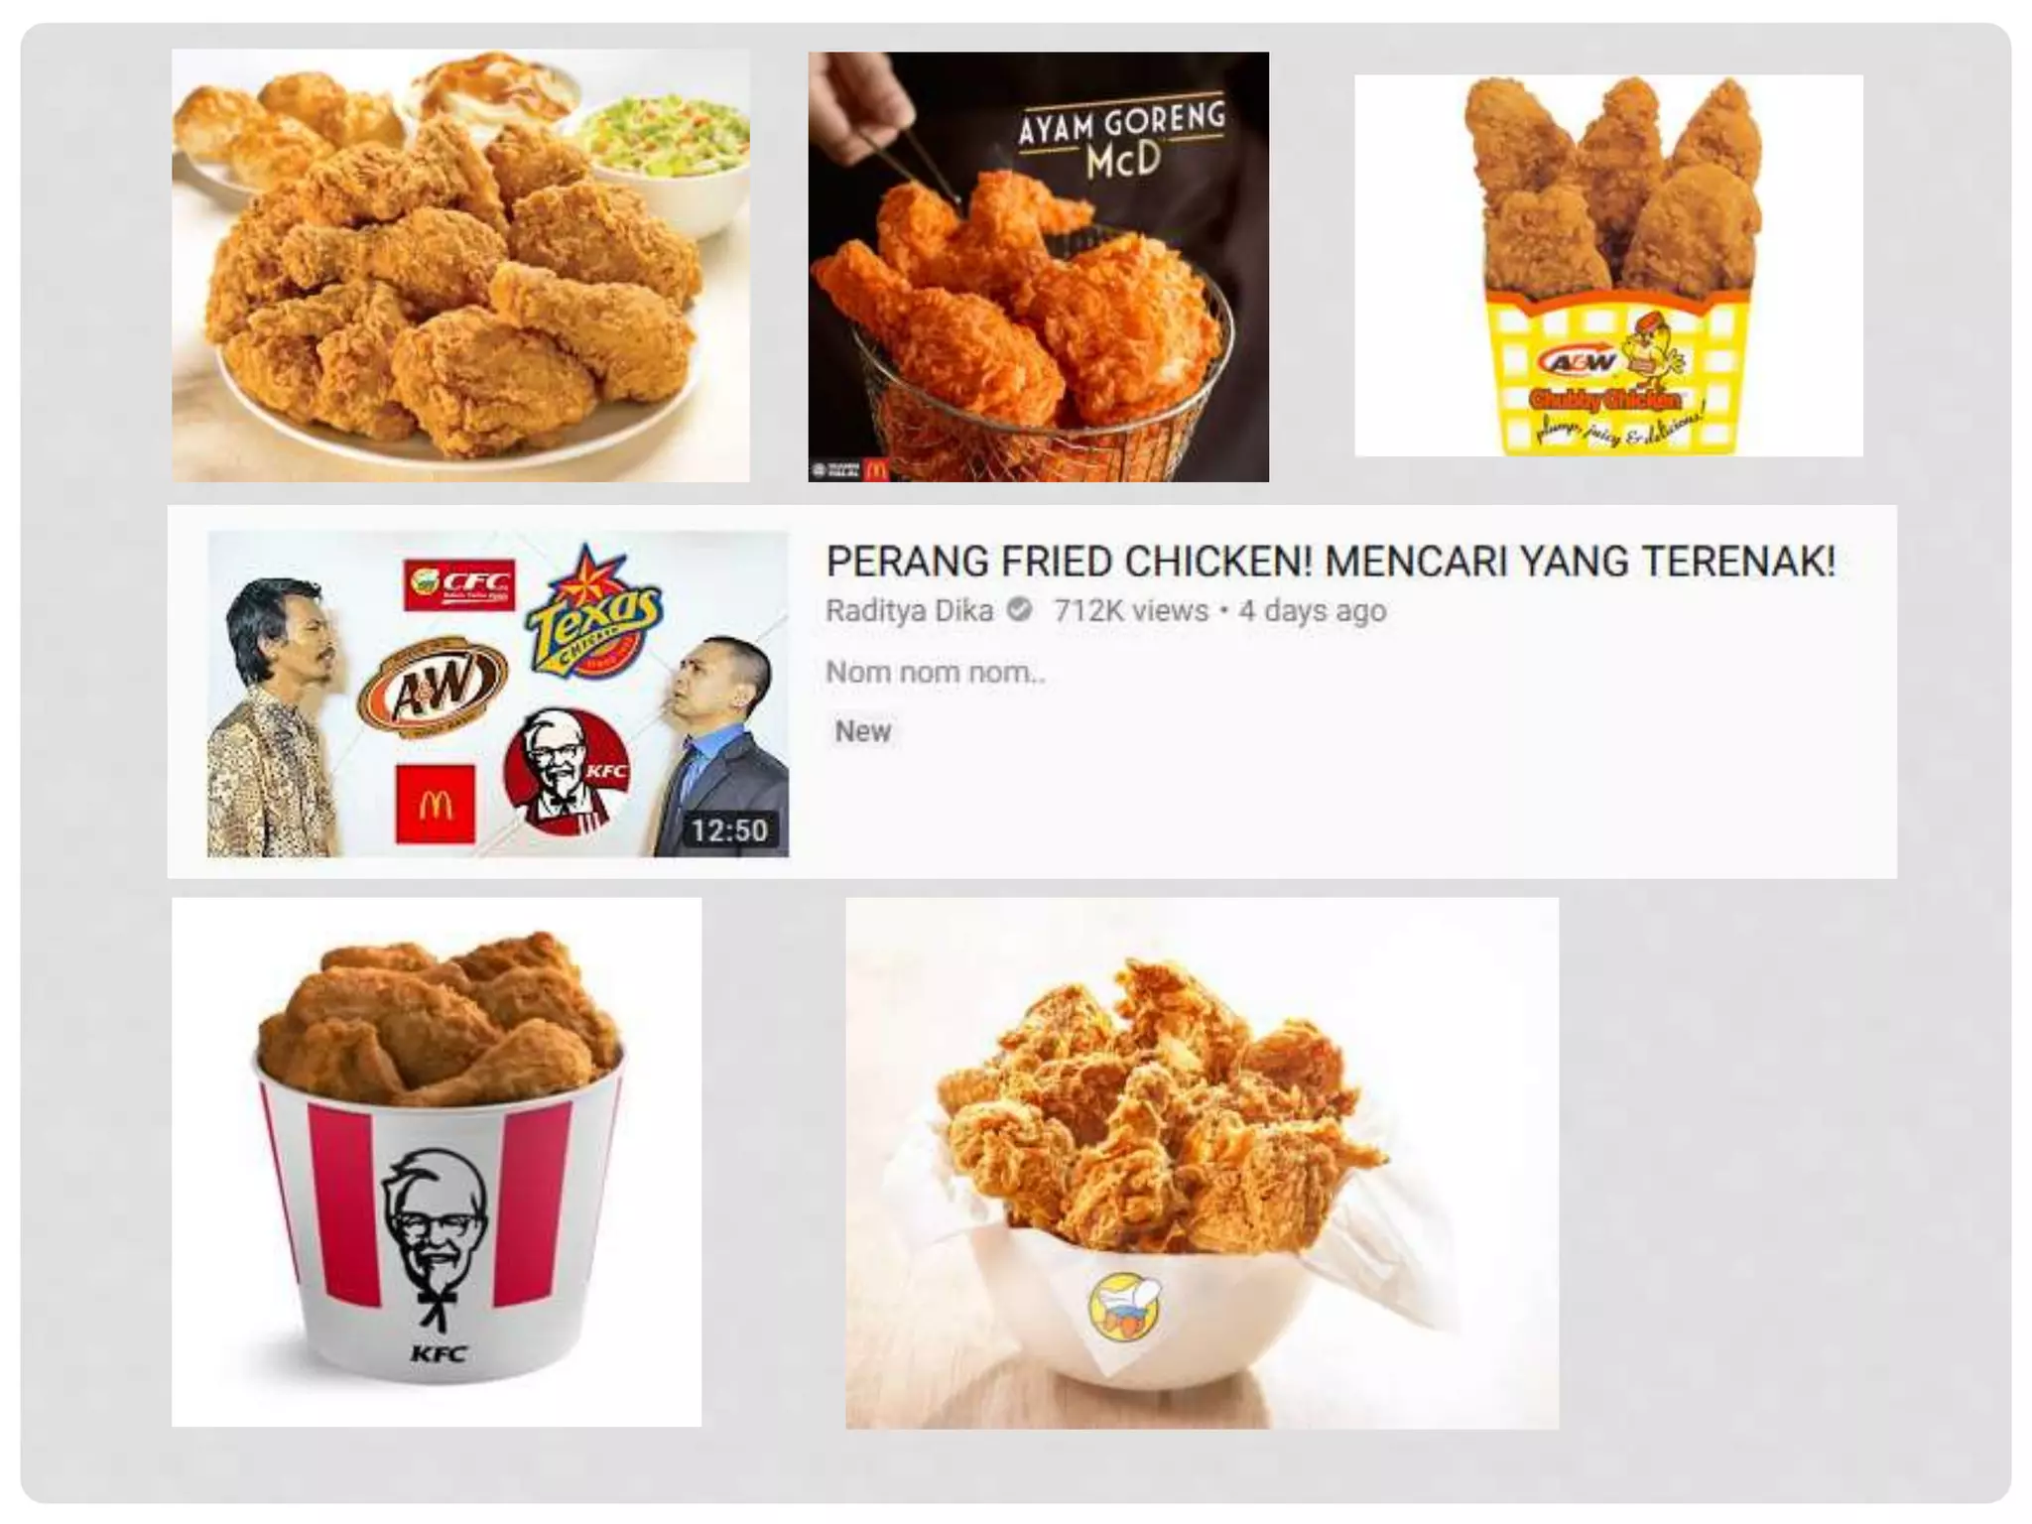Image resolution: width=2032 pixels, height=1524 pixels.
Task: Select the Ayam Goreng McD image
Action: coord(1038,267)
